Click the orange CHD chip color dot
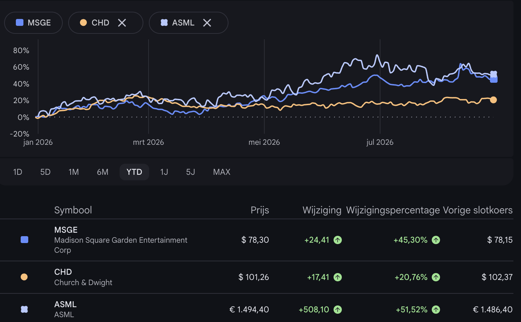521x322 pixels. (x=83, y=22)
